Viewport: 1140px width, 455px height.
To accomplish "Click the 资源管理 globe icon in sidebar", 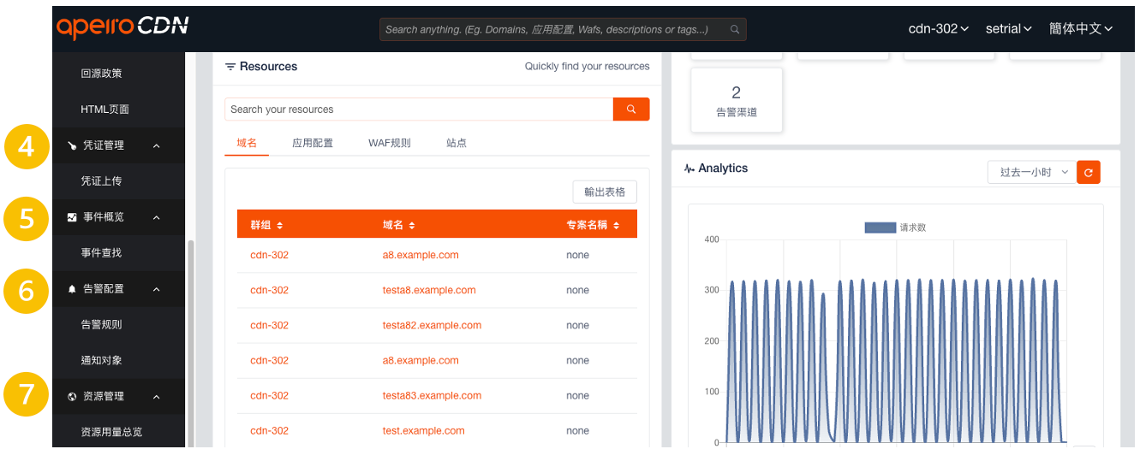I will pyautogui.click(x=72, y=397).
